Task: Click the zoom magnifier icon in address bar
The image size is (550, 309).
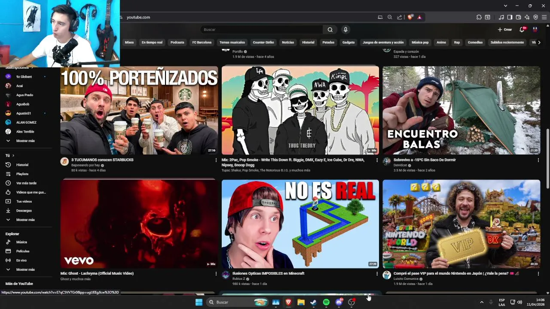Action: point(390,17)
